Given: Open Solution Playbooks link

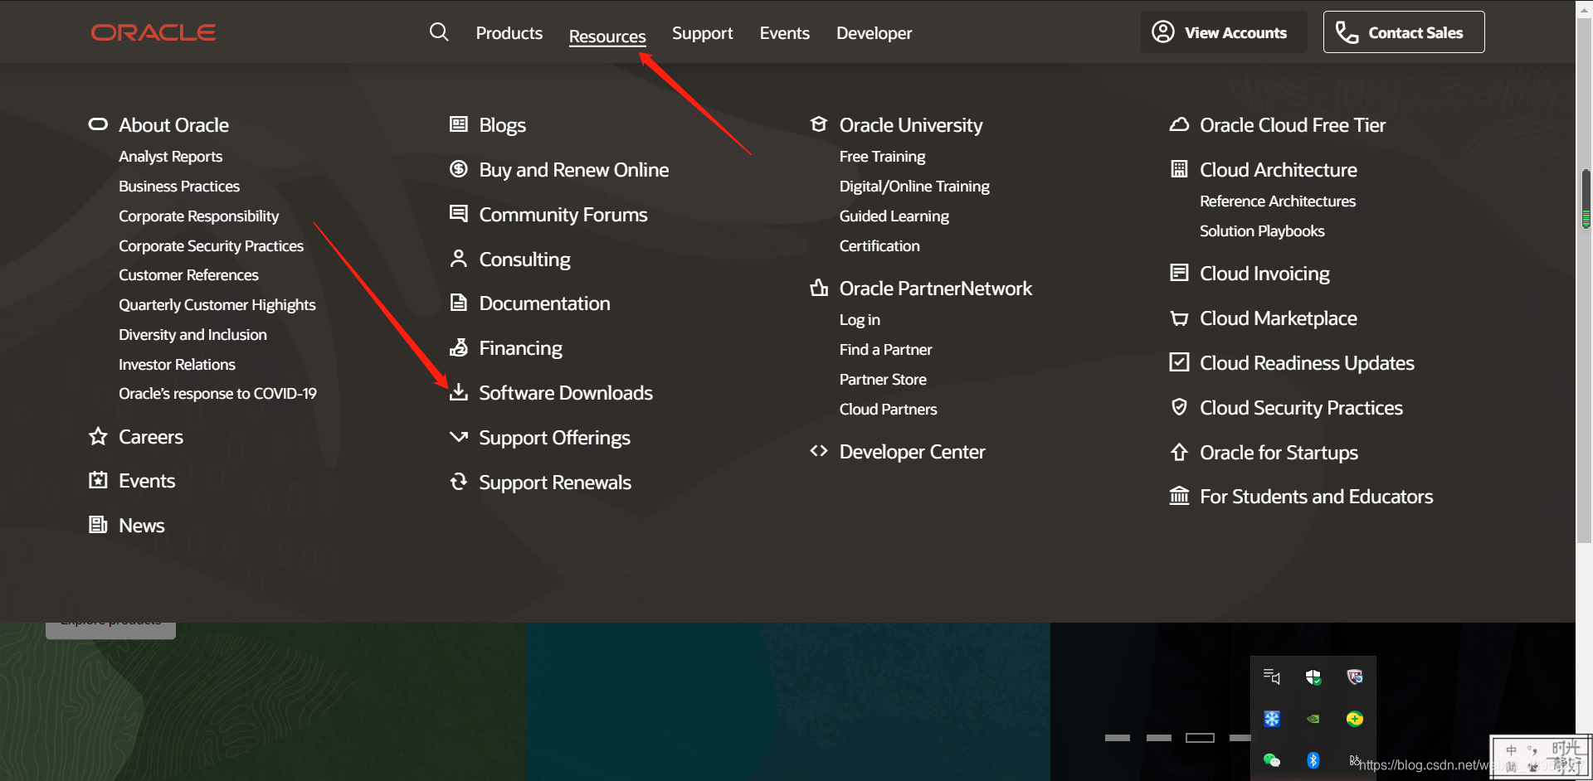Looking at the screenshot, I should click(1262, 231).
